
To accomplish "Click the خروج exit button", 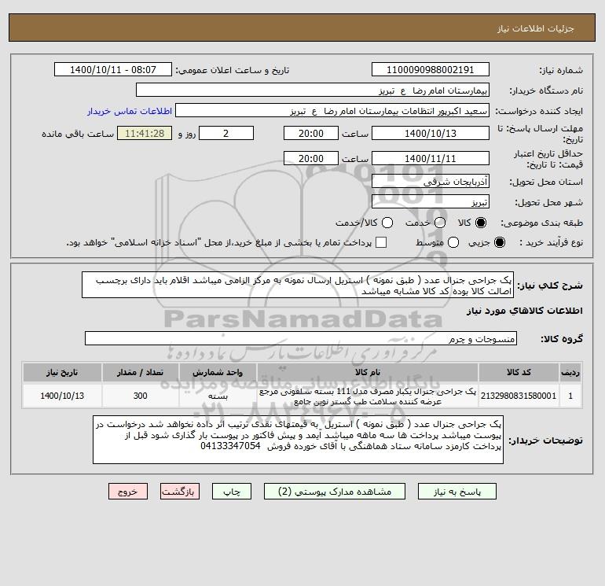I will [128, 492].
